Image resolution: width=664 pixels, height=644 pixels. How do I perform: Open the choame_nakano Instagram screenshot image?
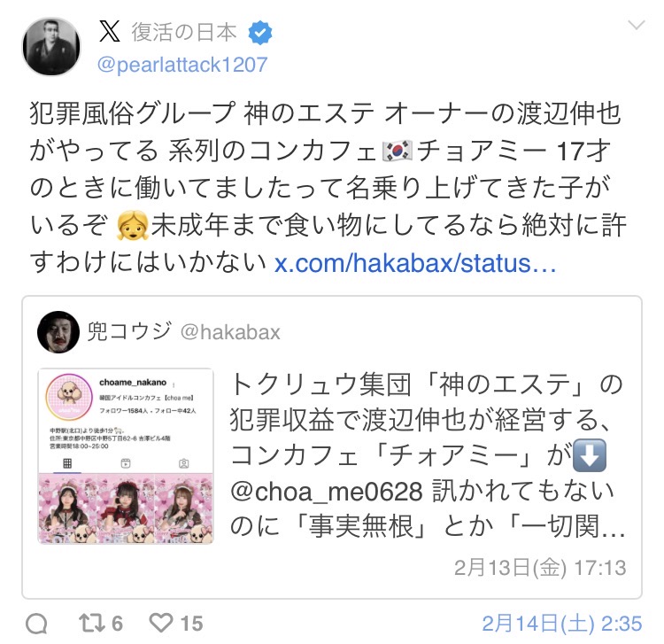click(x=126, y=456)
